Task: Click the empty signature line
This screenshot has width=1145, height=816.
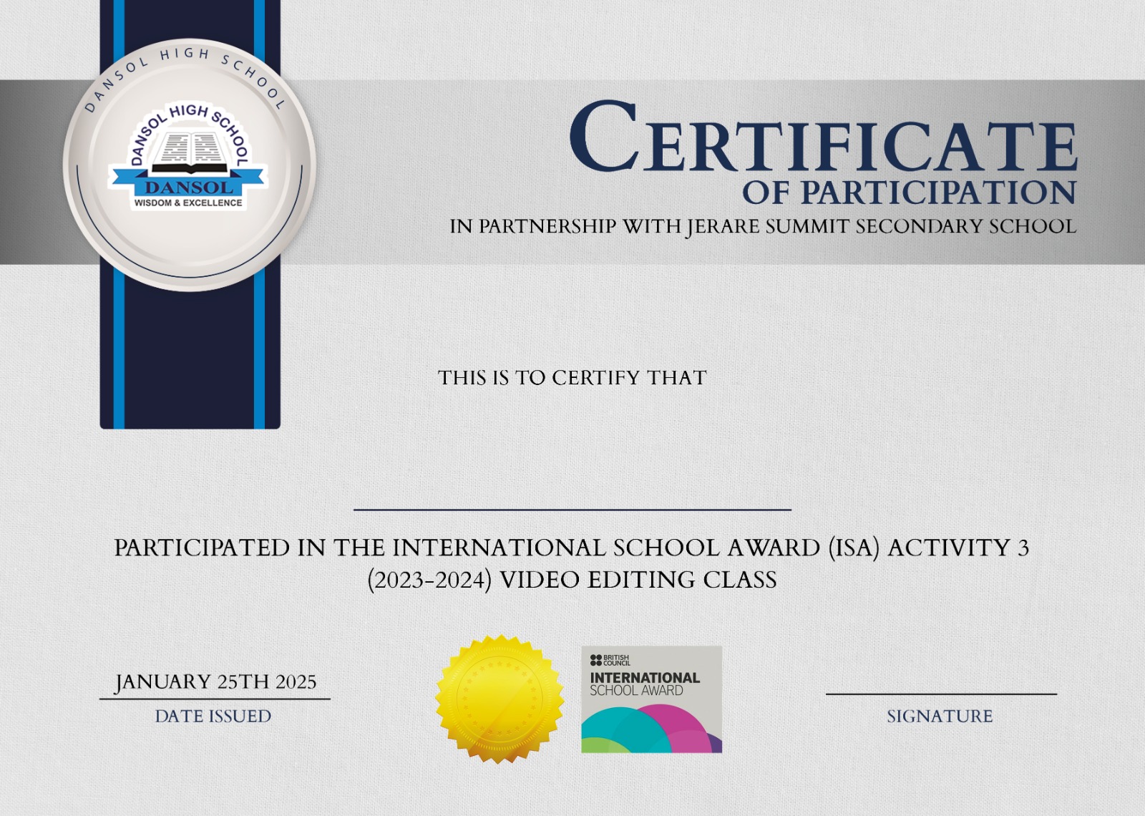Action: [x=941, y=692]
